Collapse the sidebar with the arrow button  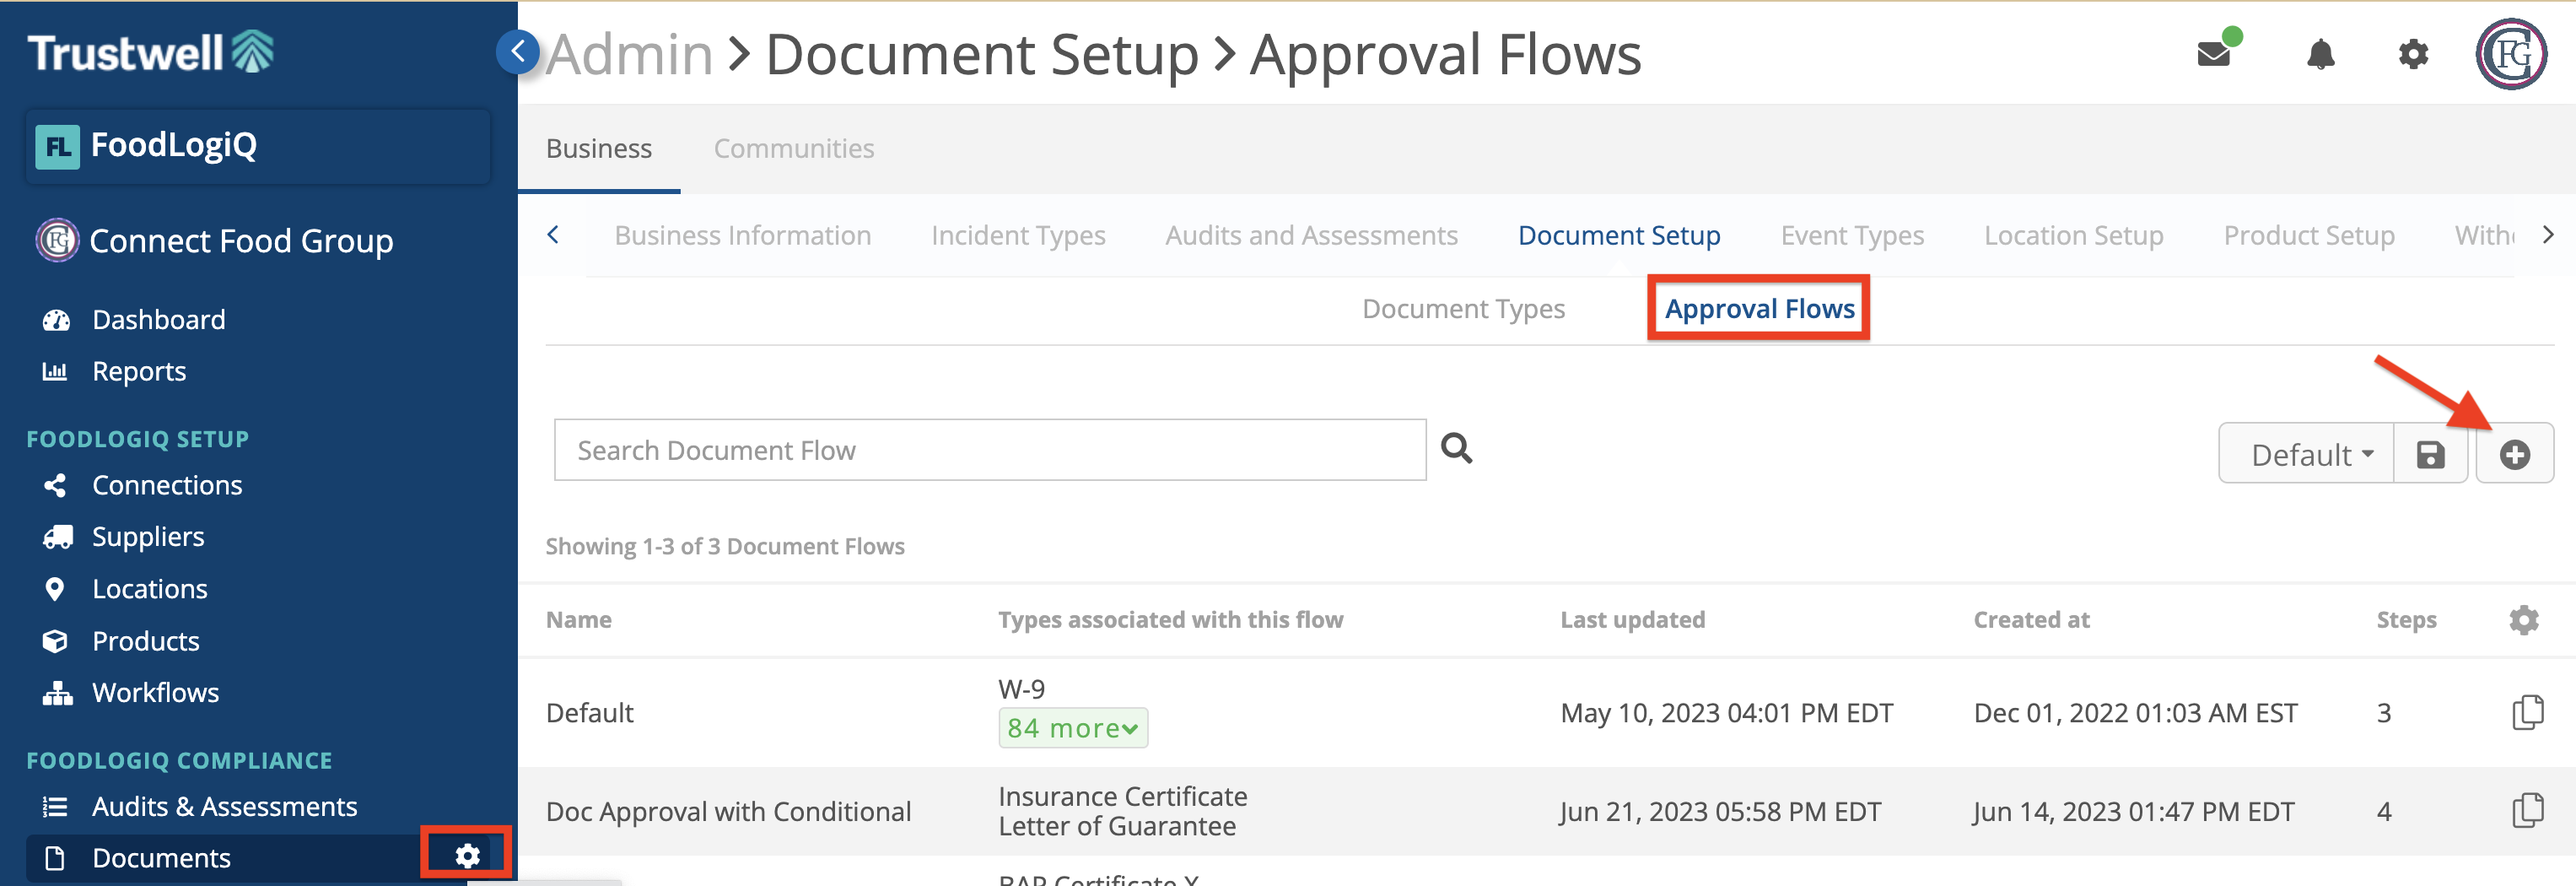pos(517,51)
